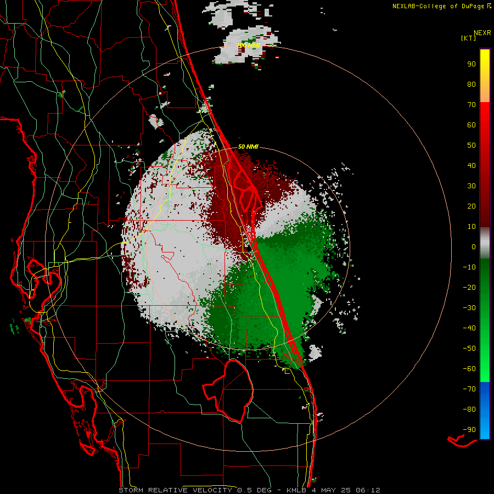Click the 90 value on the velocity scale
The image size is (494, 494).
click(471, 64)
